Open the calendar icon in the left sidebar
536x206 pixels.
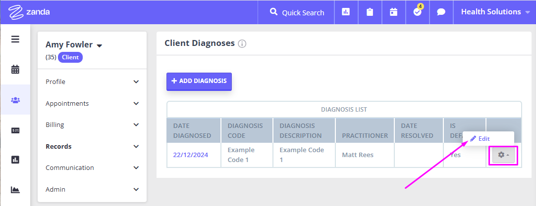pos(15,70)
